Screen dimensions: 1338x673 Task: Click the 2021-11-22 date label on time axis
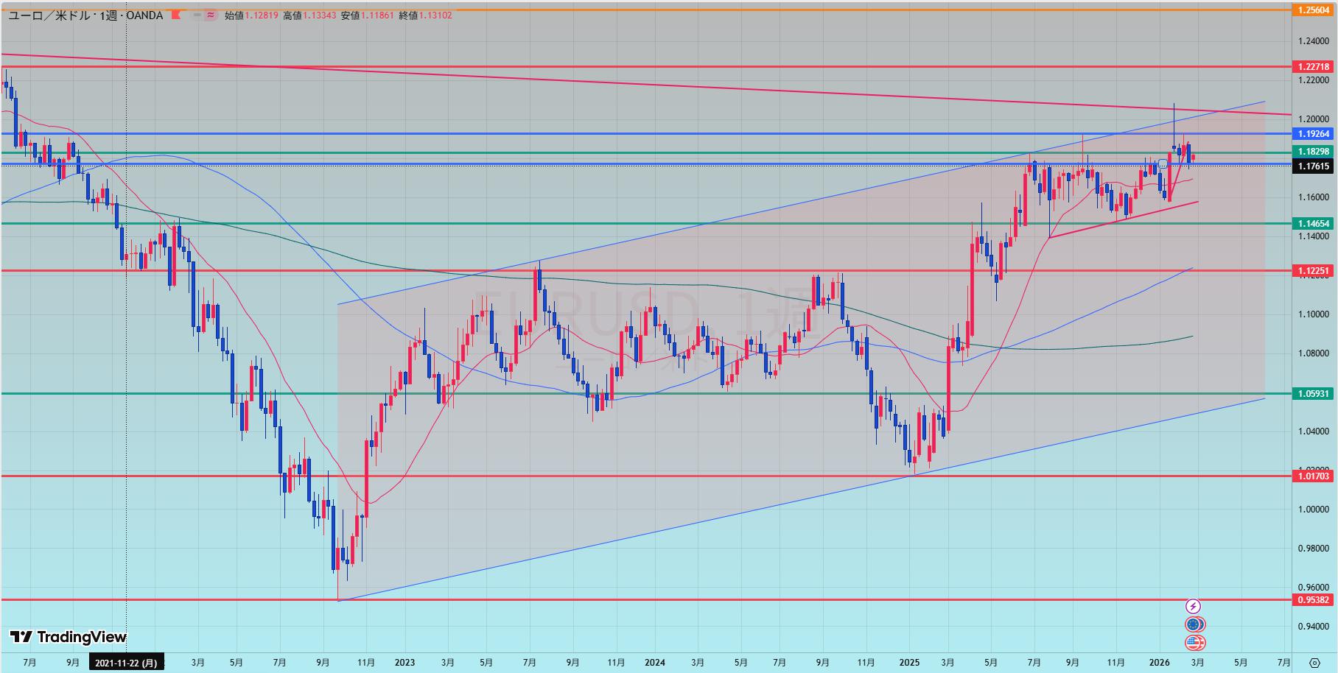tap(127, 663)
